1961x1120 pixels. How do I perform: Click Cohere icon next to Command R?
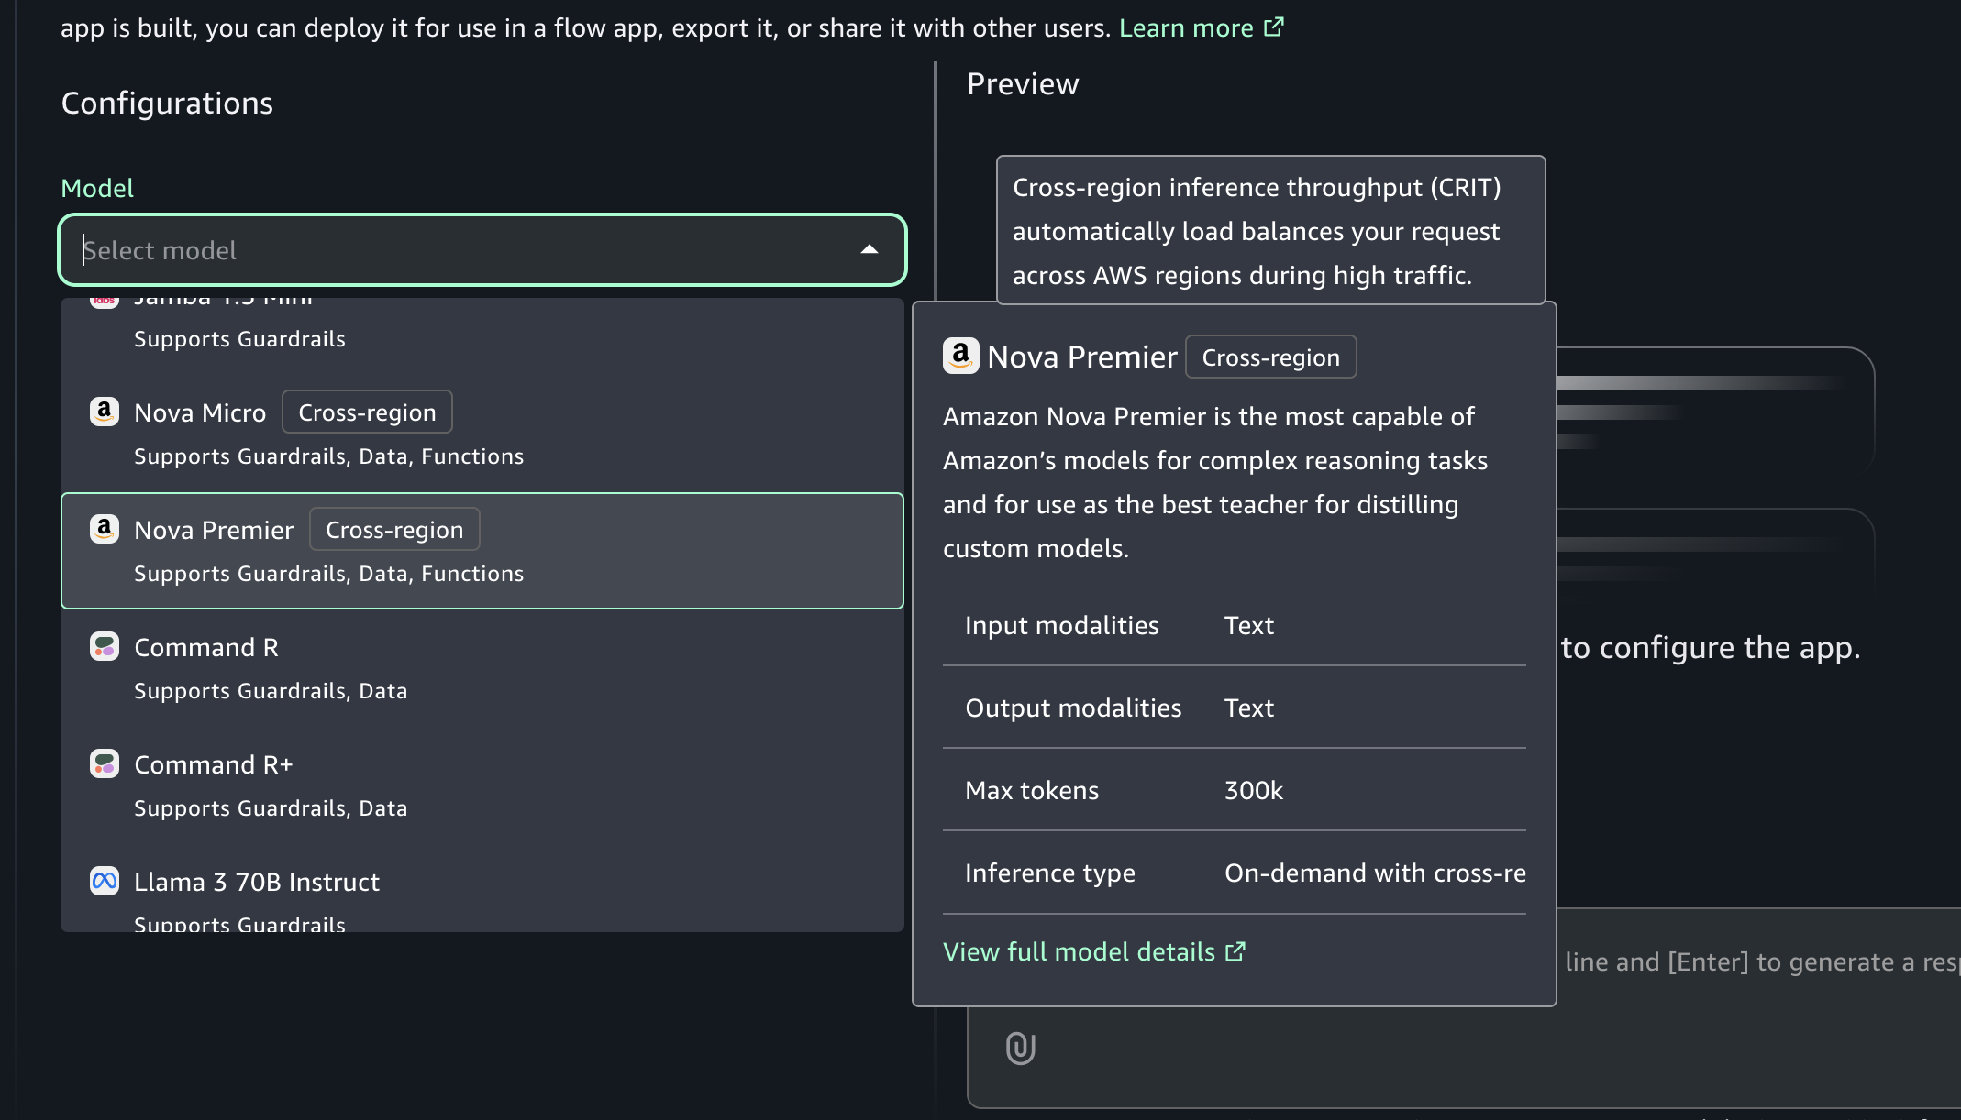pyautogui.click(x=105, y=646)
